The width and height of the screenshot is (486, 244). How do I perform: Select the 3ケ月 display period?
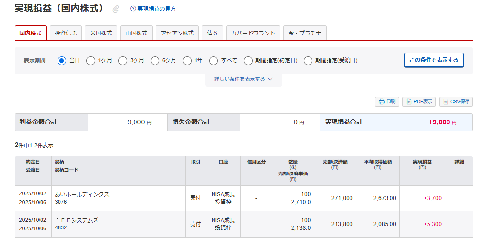click(x=123, y=61)
